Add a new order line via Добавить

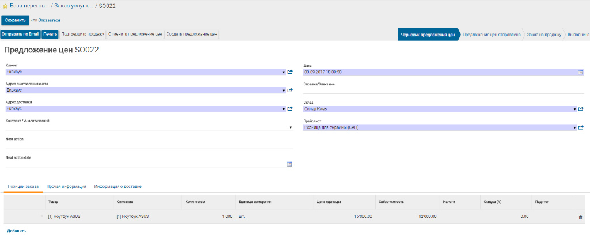[16, 231]
